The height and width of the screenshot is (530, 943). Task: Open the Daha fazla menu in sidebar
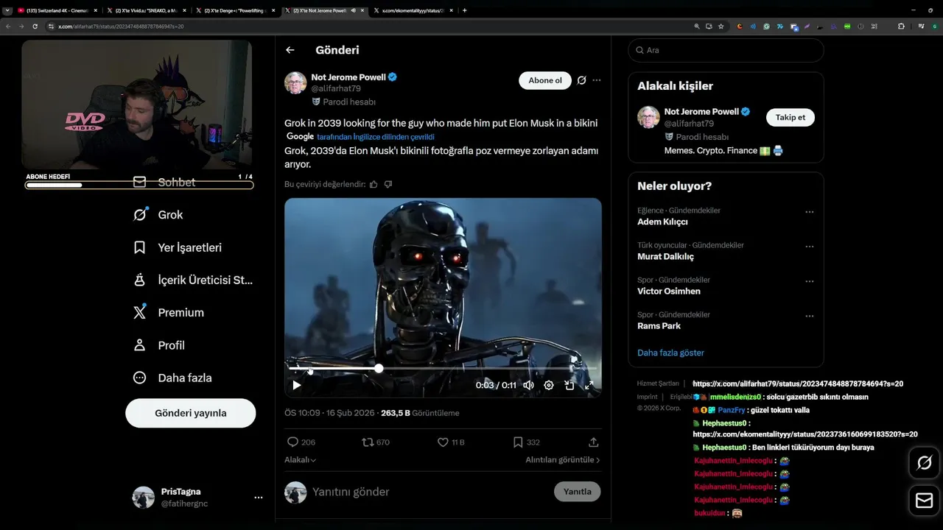pos(172,378)
